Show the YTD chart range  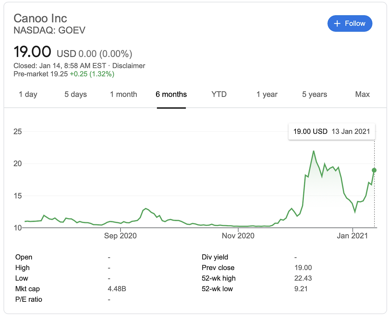219,94
